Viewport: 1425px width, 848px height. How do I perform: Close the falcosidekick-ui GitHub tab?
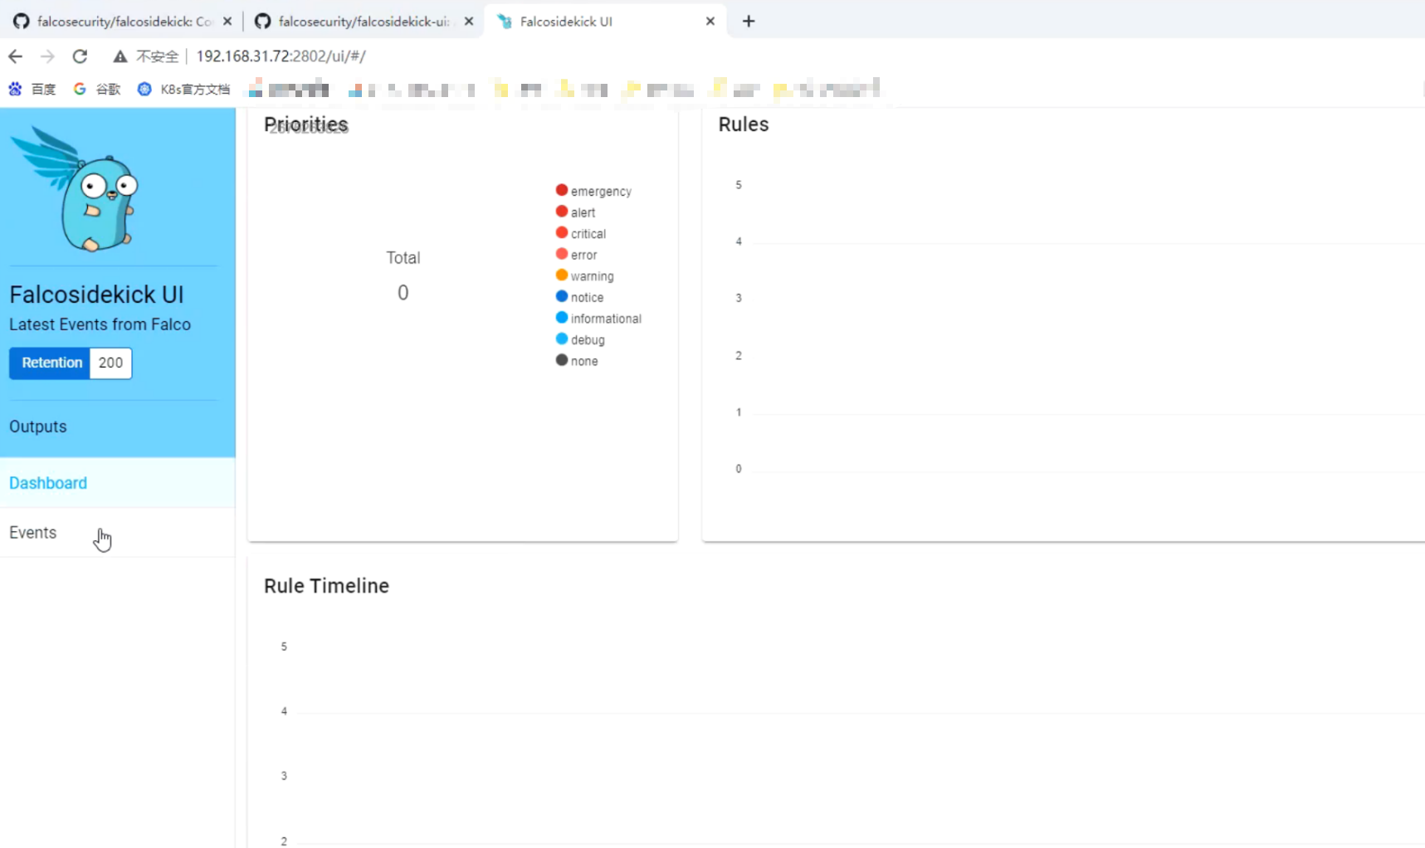469,22
